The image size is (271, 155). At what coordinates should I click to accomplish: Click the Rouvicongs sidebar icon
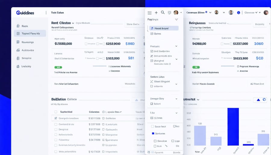(18, 42)
